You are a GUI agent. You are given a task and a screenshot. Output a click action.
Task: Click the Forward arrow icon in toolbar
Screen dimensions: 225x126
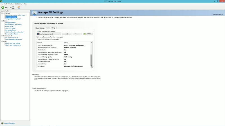(x=13, y=8)
